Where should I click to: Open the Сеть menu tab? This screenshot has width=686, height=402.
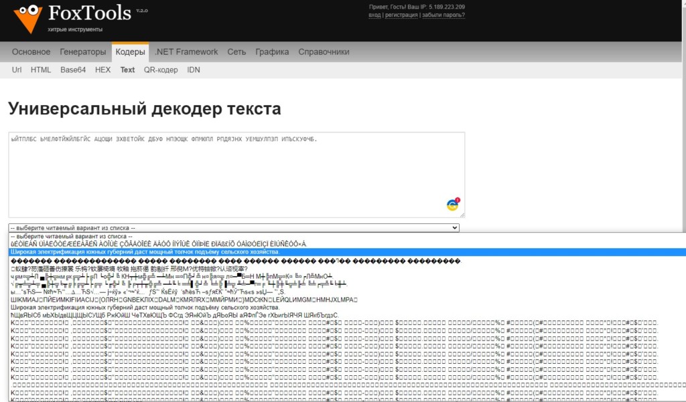(236, 52)
